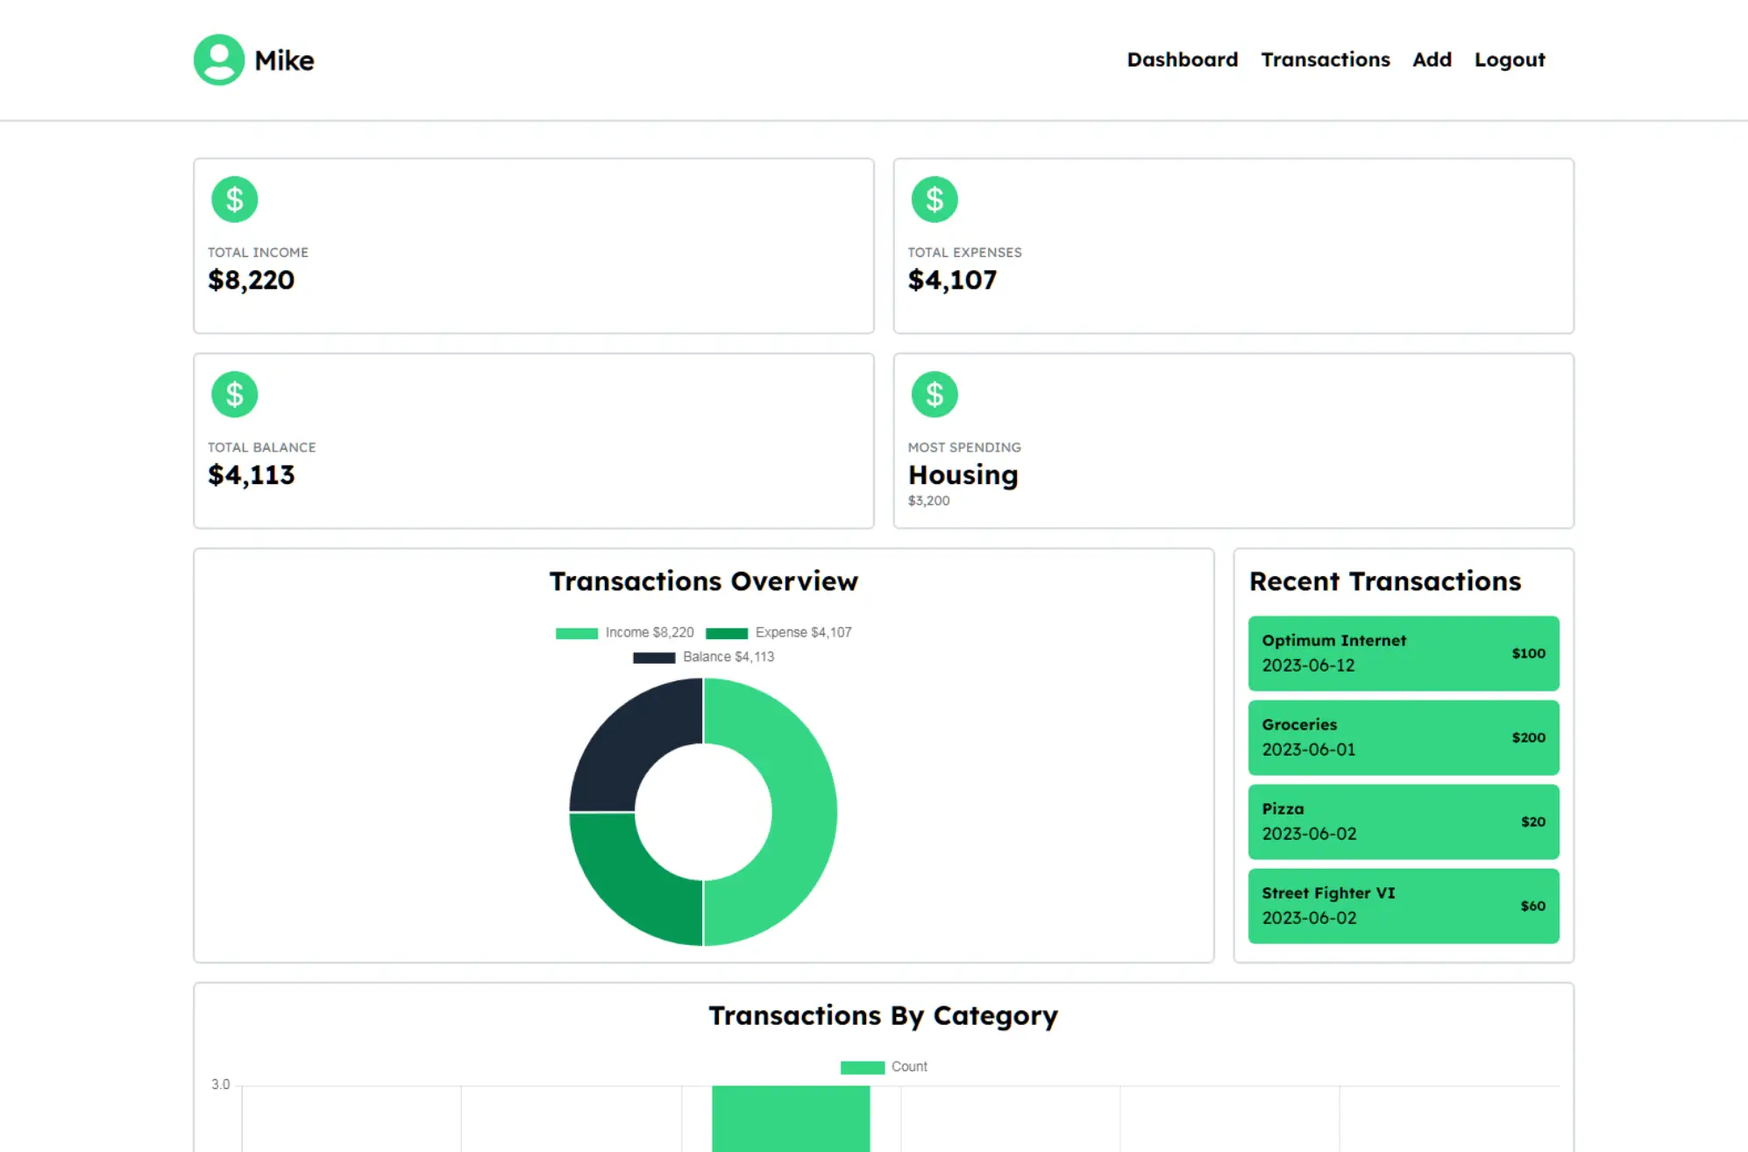Screen dimensions: 1748x1152
Task: Click the Total Expenses dollar icon
Action: [x=934, y=200]
